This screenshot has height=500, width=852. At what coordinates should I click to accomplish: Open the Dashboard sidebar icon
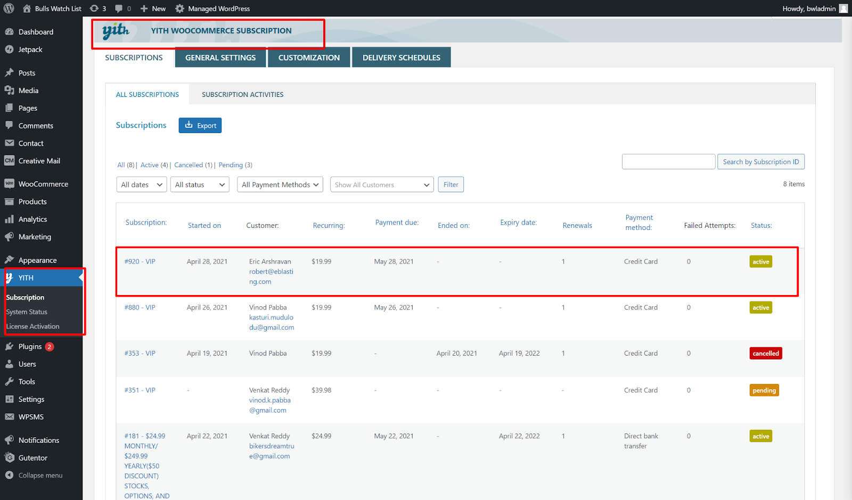point(9,32)
